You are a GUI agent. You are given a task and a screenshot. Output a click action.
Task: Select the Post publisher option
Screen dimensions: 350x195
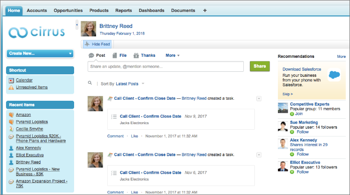pyautogui.click(x=97, y=55)
